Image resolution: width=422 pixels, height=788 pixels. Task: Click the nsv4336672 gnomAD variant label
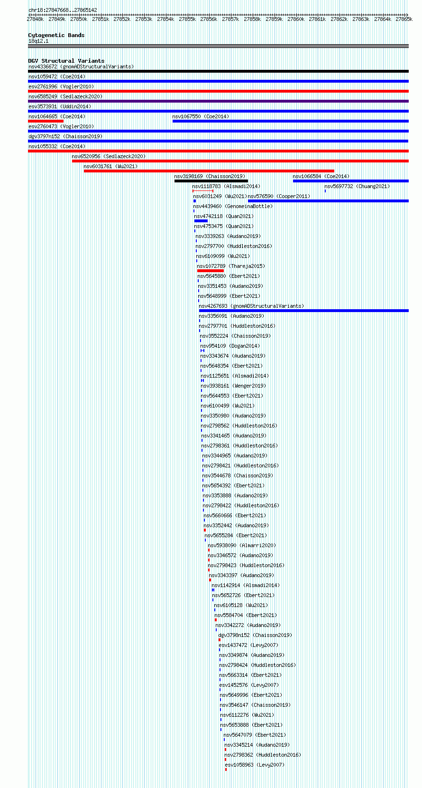point(81,66)
